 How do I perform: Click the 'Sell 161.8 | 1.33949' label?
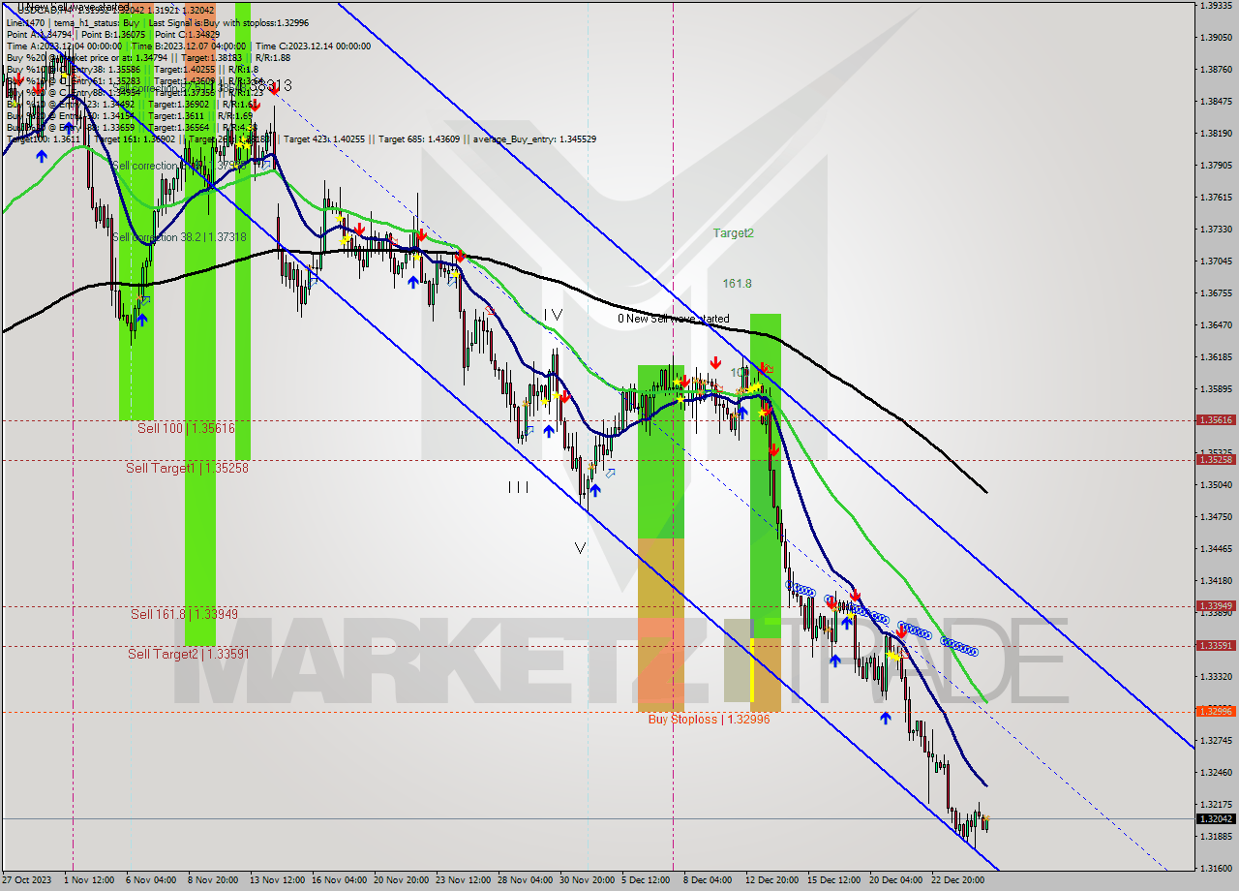coord(184,614)
